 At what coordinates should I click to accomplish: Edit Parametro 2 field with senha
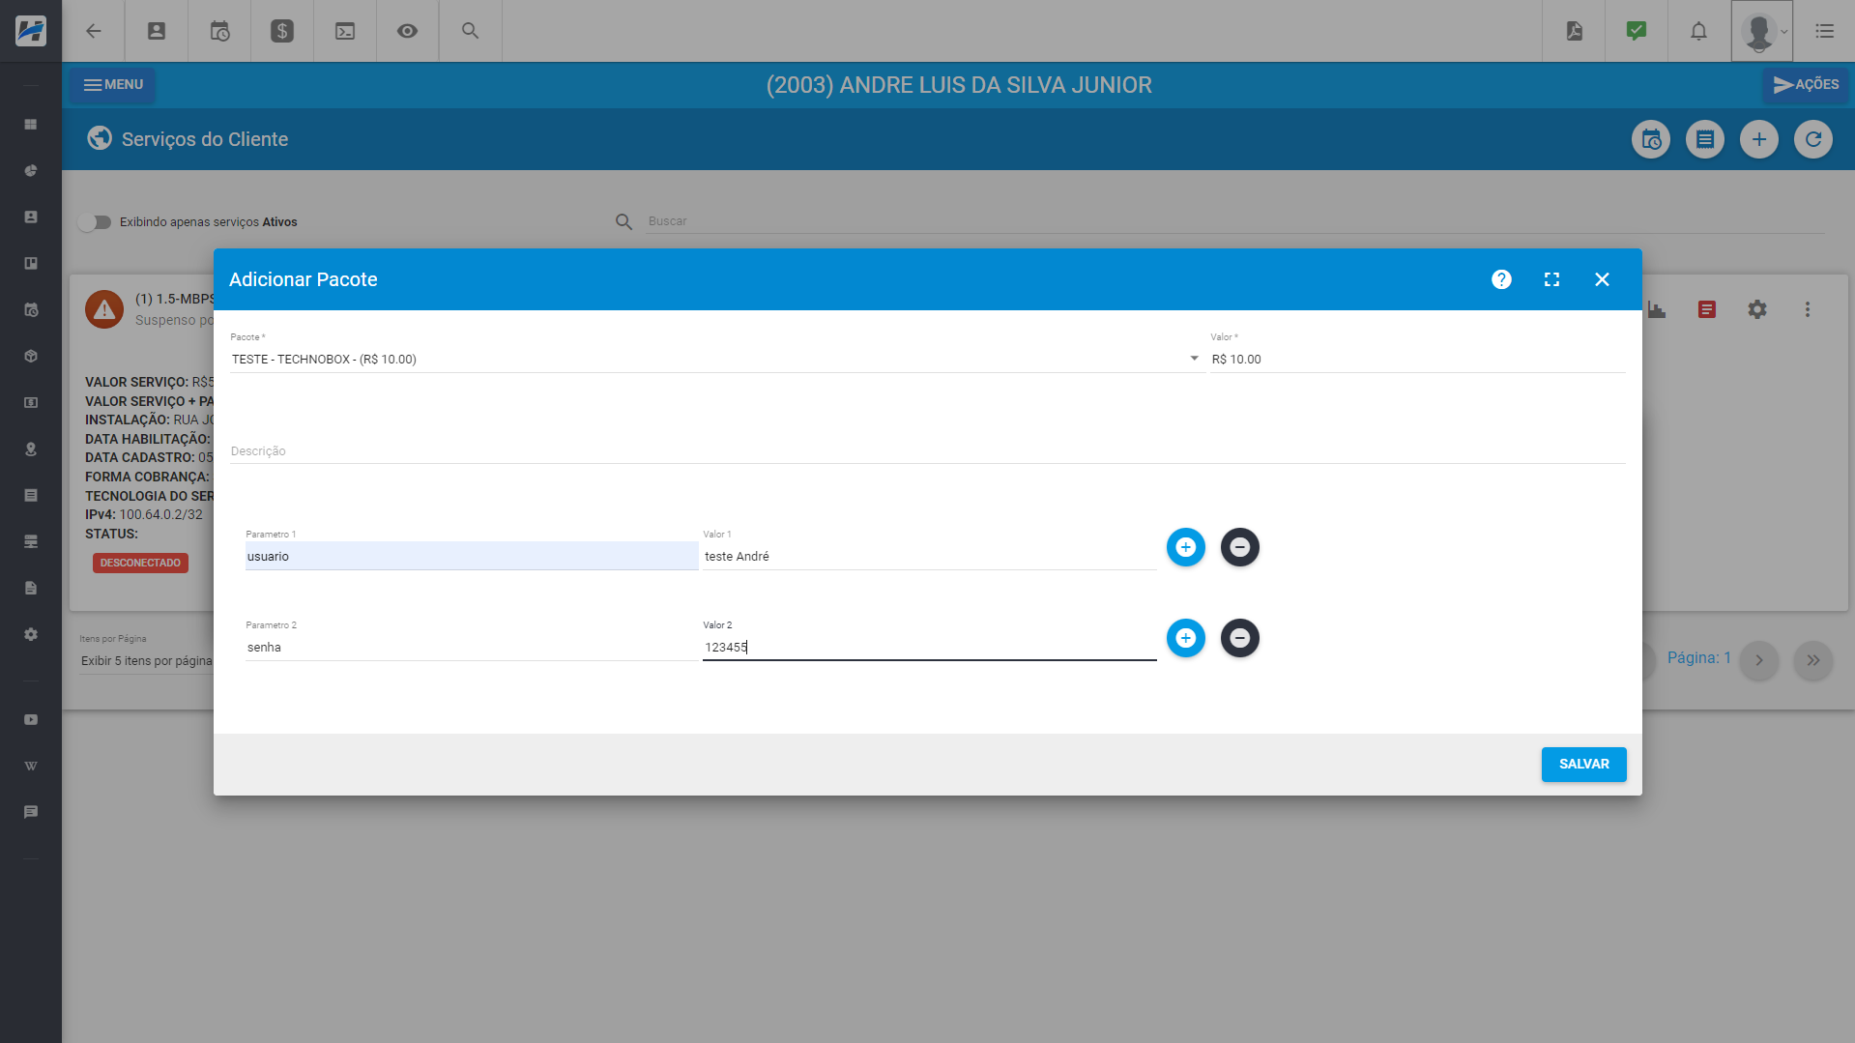pyautogui.click(x=472, y=647)
